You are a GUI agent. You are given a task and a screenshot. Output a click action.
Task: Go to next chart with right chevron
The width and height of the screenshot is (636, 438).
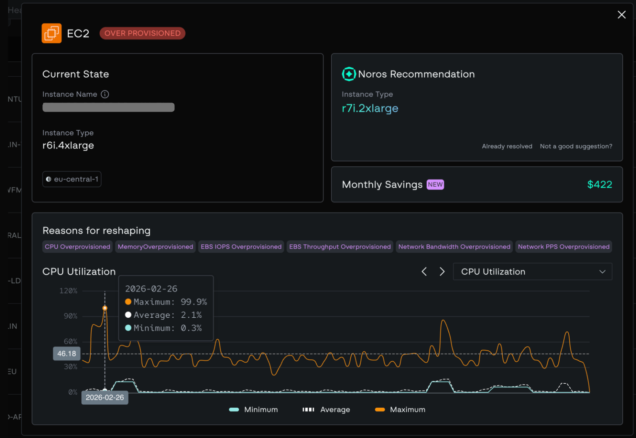[442, 272]
